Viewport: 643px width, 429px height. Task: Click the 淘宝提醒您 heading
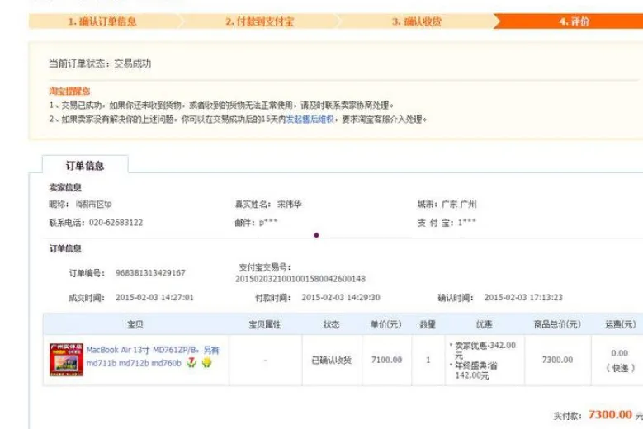coord(69,91)
